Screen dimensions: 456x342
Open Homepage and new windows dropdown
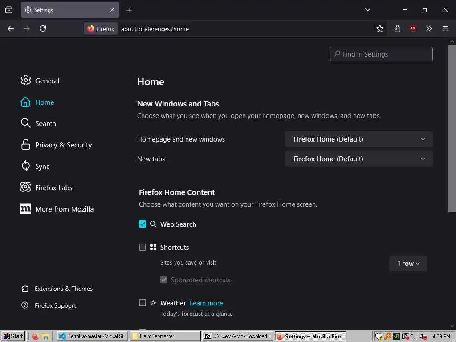[x=359, y=139]
